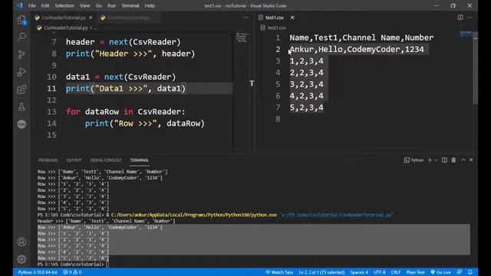Viewport: 491px width, 276px height.
Task: Open the File menu
Action: (32, 5)
